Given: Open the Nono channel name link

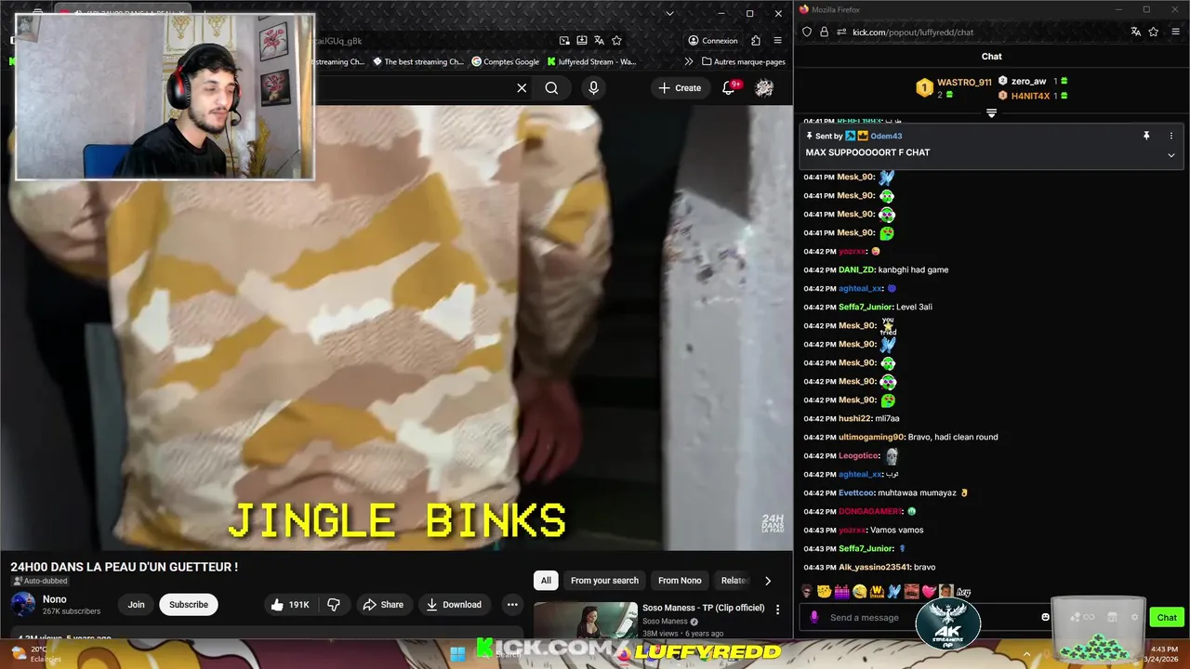Looking at the screenshot, I should [x=54, y=599].
